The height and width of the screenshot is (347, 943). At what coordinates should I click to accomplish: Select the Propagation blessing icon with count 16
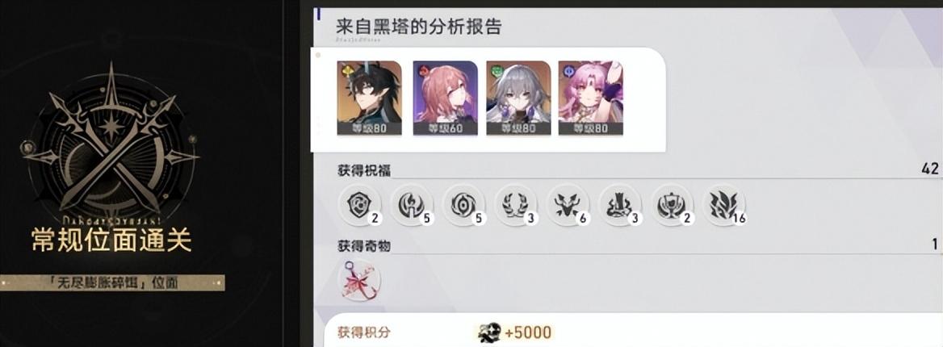pyautogui.click(x=723, y=205)
